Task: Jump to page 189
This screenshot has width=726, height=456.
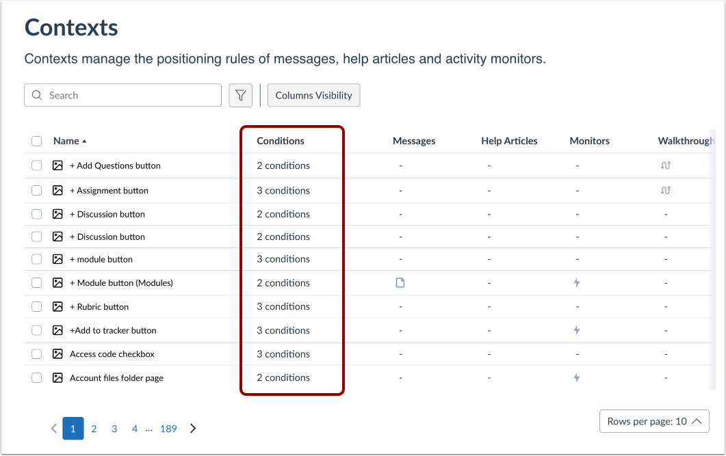Action: point(168,429)
